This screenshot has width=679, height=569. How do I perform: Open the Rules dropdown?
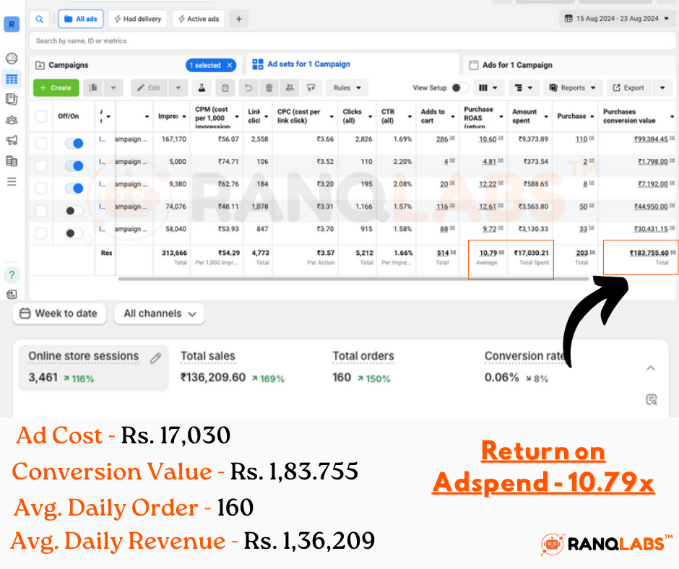(x=347, y=88)
